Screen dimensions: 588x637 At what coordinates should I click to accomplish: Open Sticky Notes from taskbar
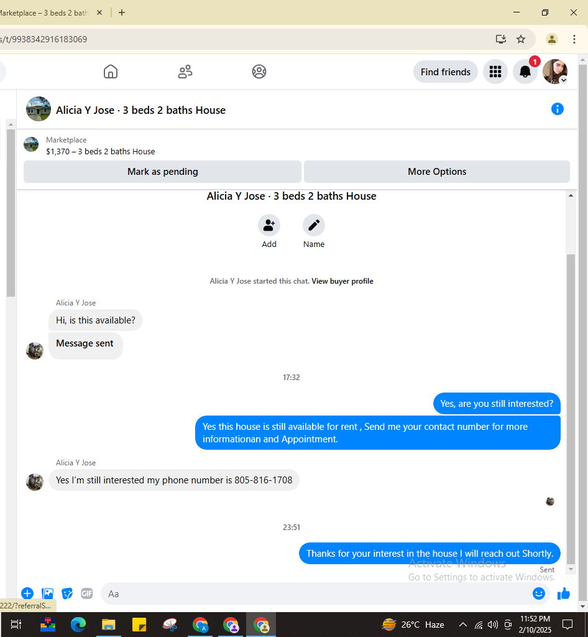(139, 625)
